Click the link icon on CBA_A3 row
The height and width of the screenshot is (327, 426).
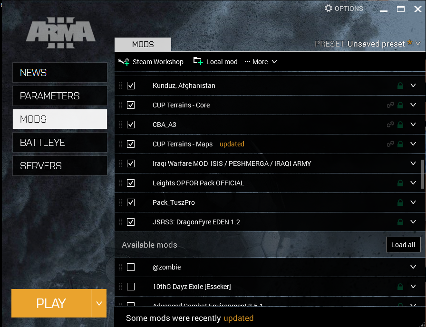coord(390,125)
